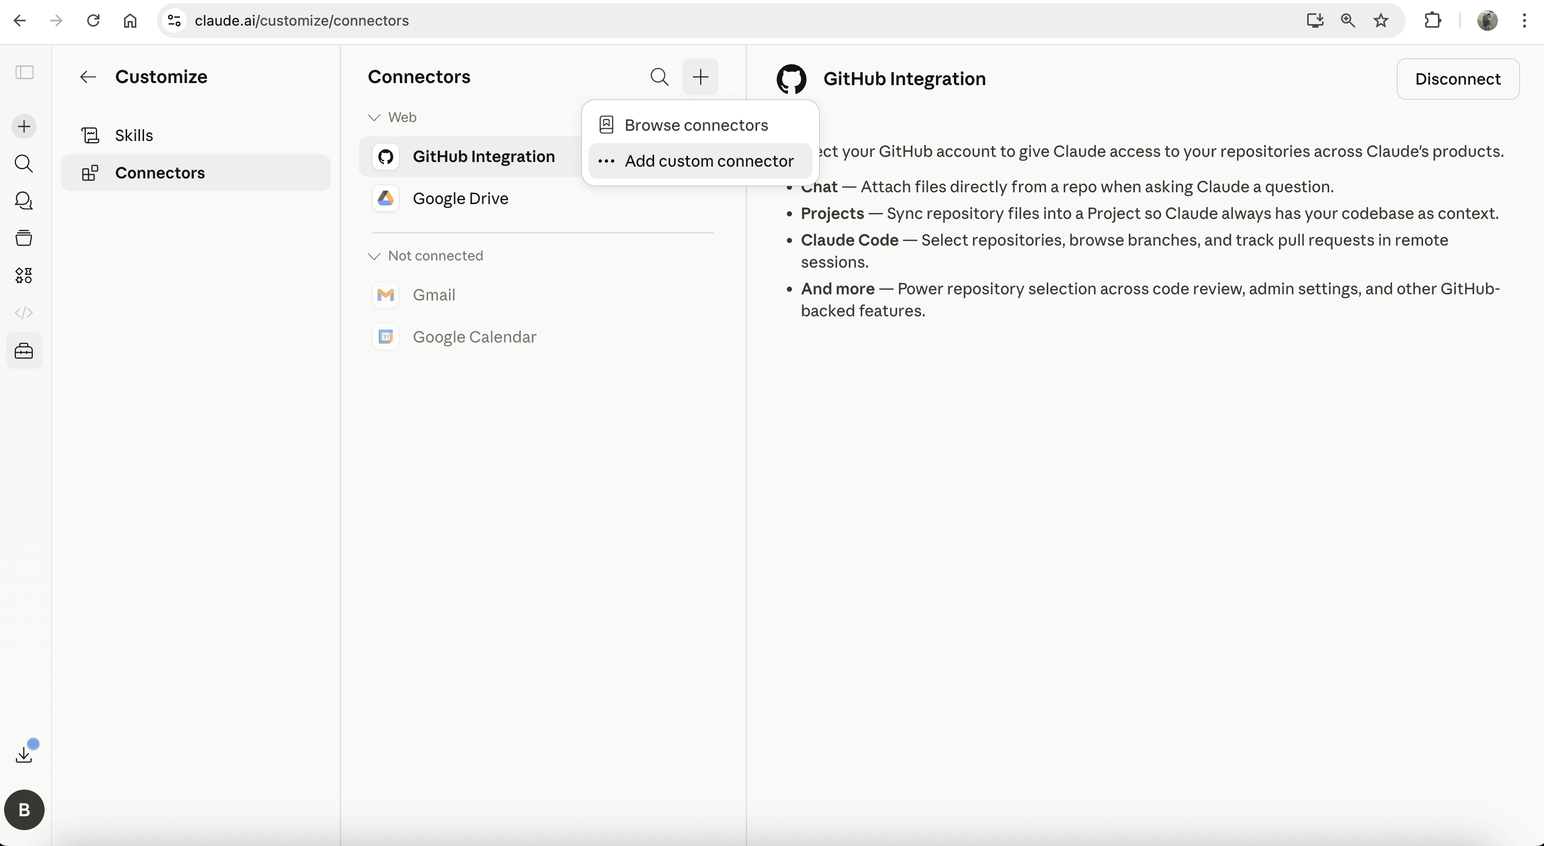
Task: Click the GitHub logo in detail header
Action: [791, 78]
